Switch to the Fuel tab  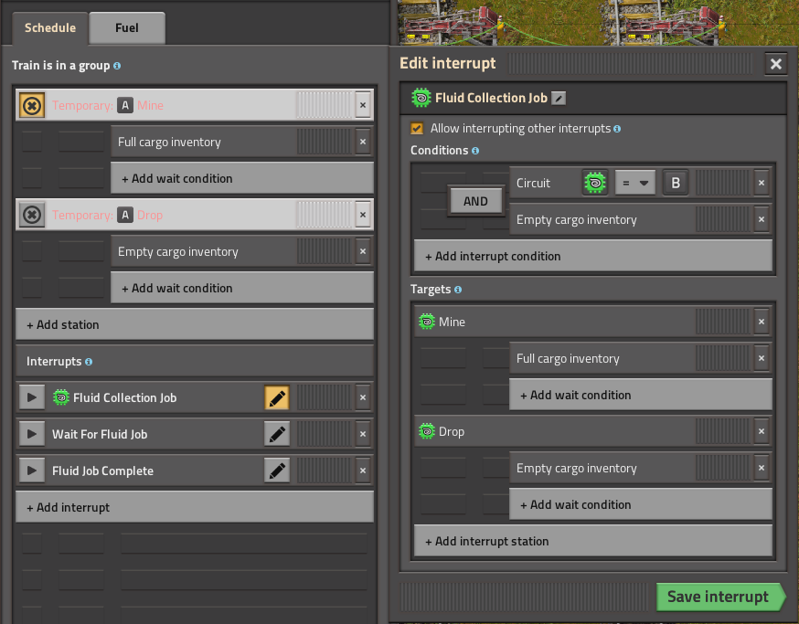click(127, 28)
